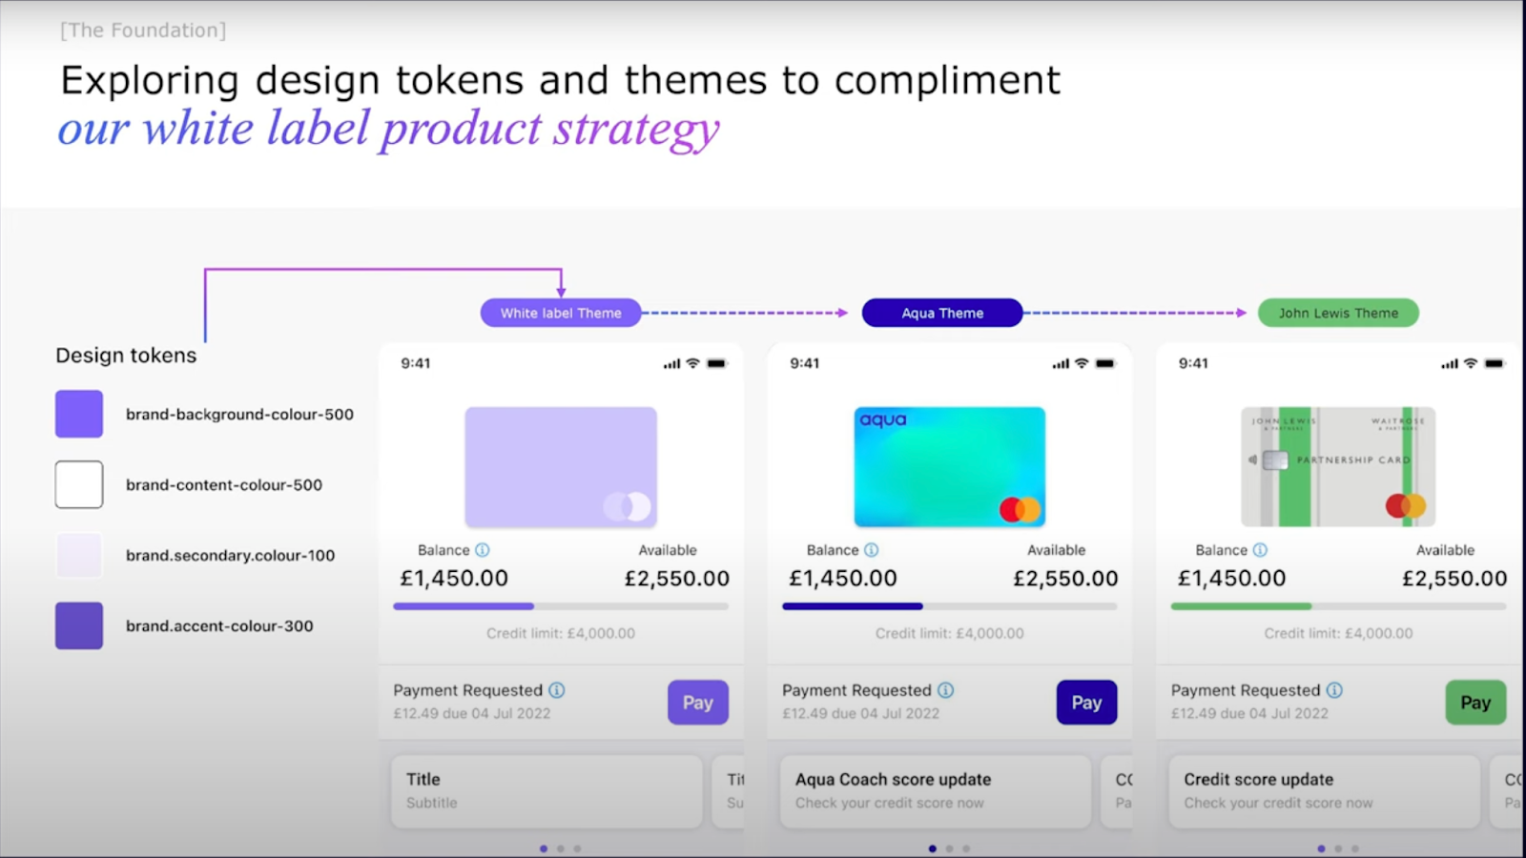Click the Wi-Fi status icon in John Lewis phone
The height and width of the screenshot is (858, 1526).
tap(1471, 363)
